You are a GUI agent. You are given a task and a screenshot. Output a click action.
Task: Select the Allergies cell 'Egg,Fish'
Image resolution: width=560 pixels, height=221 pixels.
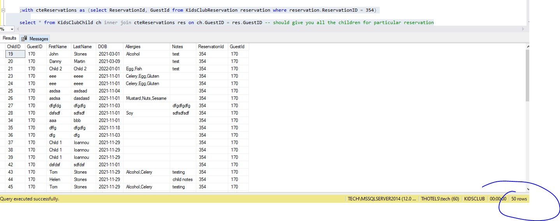tap(147, 69)
